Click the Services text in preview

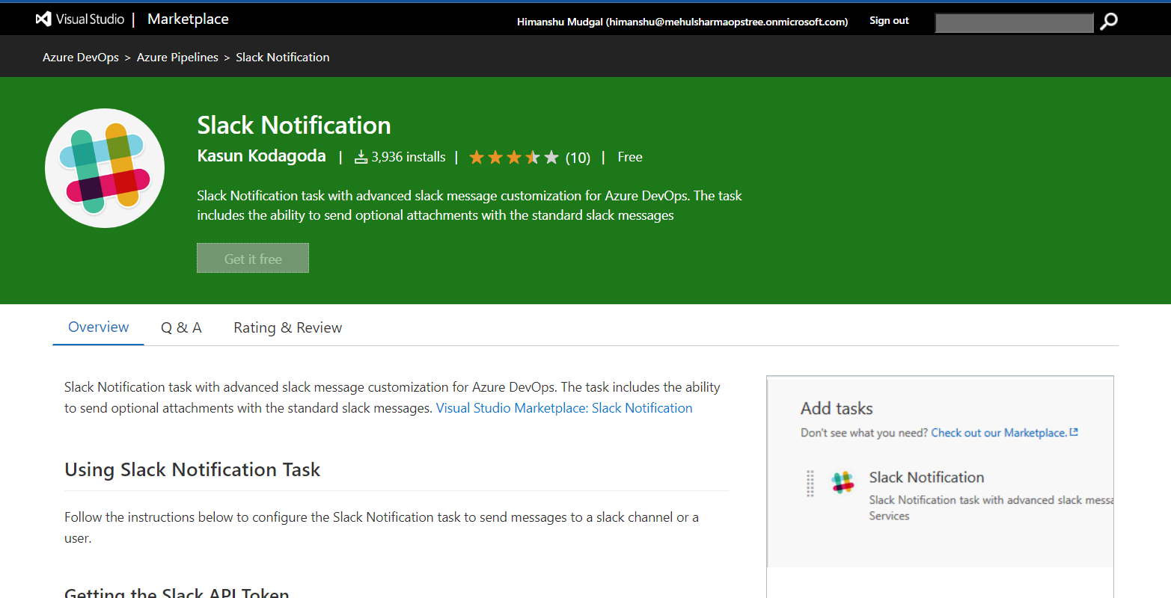point(889,516)
